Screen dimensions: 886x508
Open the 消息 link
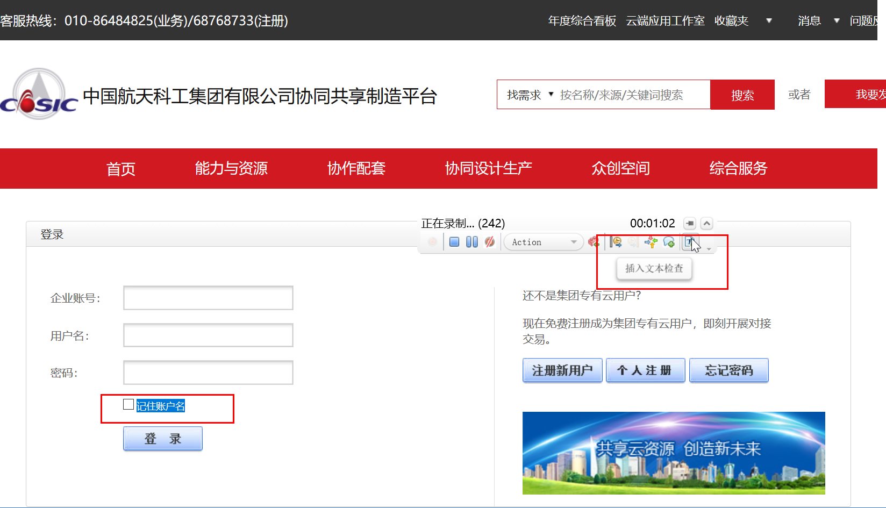pyautogui.click(x=809, y=21)
